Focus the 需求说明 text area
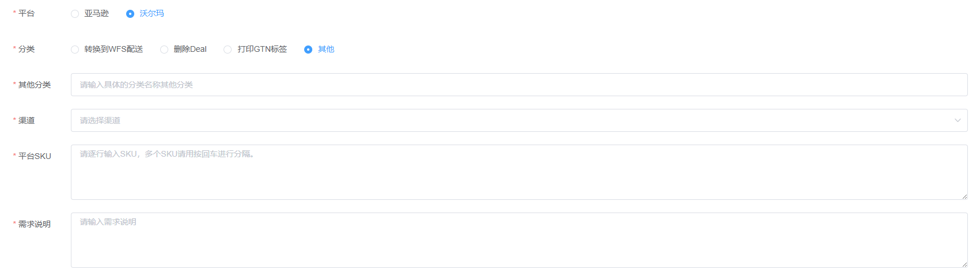980x273 pixels. click(519, 240)
